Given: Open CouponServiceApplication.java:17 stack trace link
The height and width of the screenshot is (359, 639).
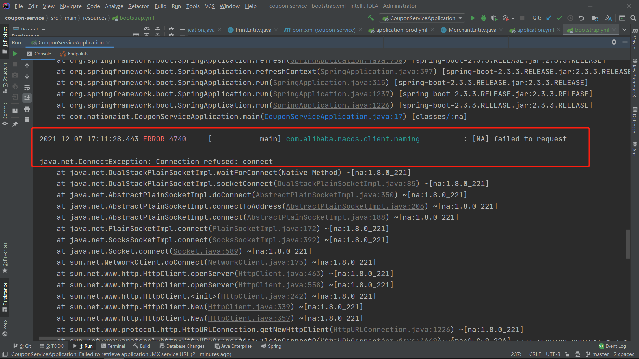Looking at the screenshot, I should click(x=333, y=117).
